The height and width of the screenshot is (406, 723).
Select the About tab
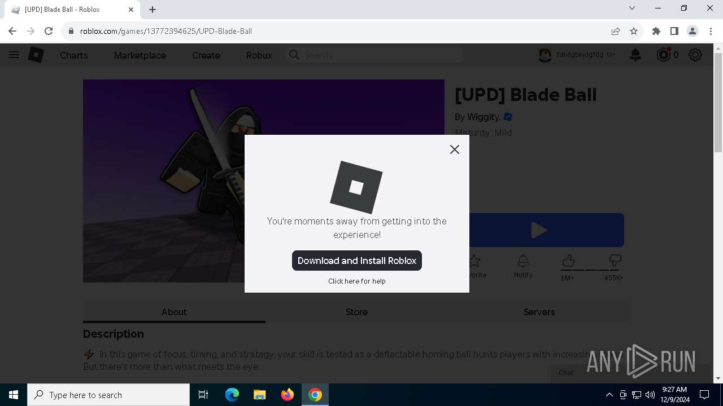click(174, 312)
